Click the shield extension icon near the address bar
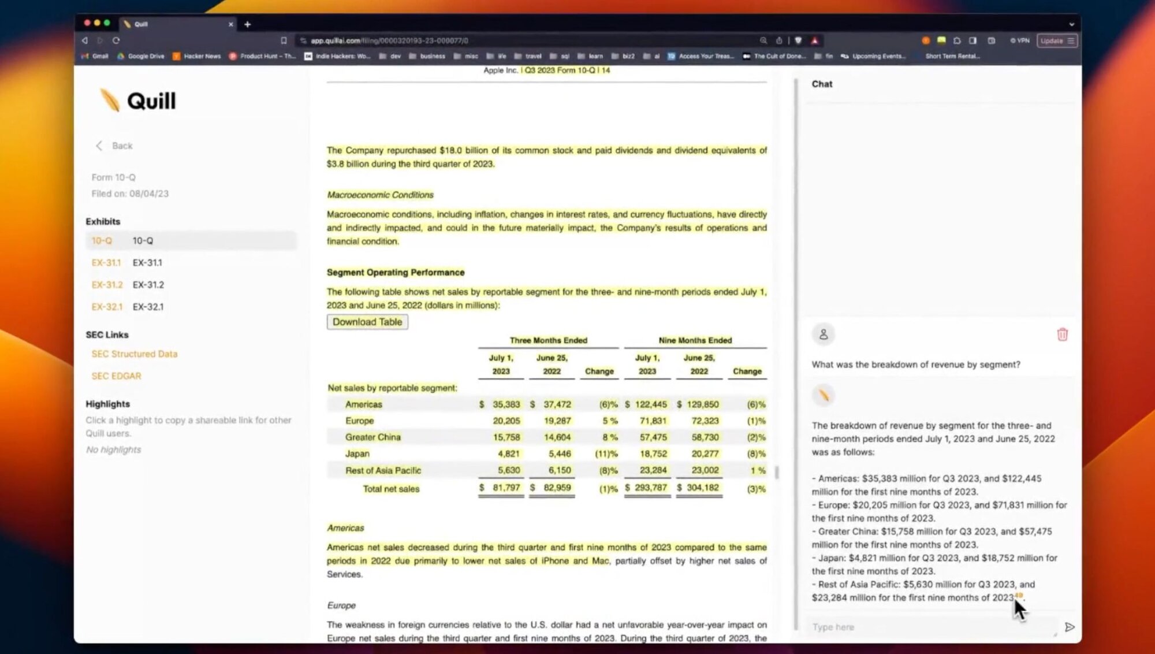The height and width of the screenshot is (654, 1155). (798, 40)
